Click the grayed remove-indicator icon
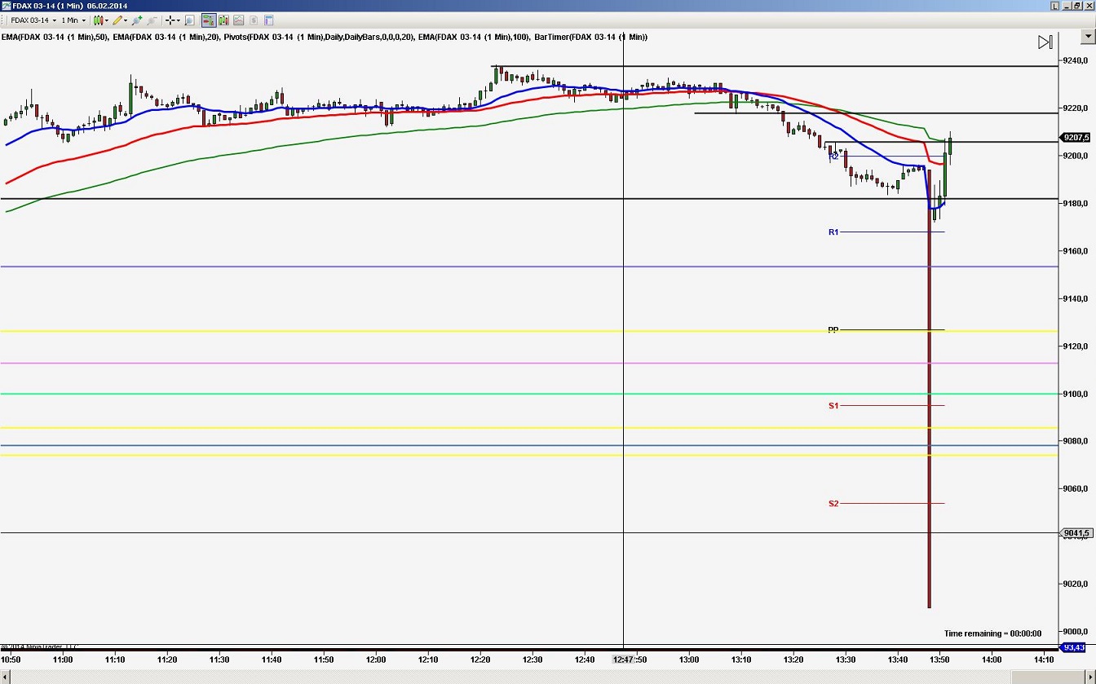The width and height of the screenshot is (1096, 684). [152, 20]
